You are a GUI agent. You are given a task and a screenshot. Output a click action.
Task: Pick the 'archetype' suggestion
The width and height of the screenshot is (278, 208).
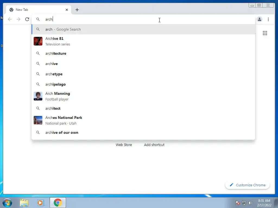143,74
